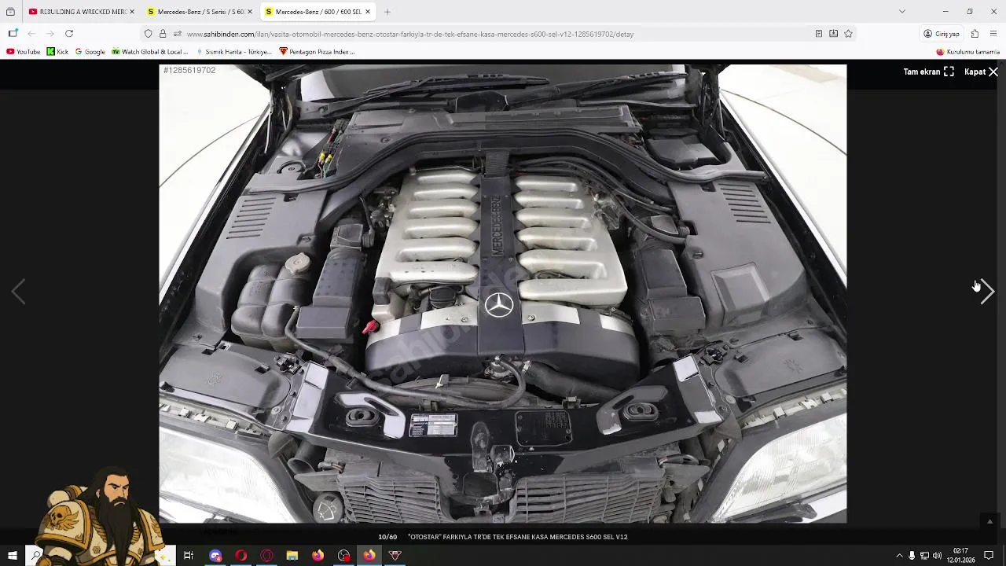Viewport: 1006px width, 566px height.
Task: Click the scroll-up arrow at bottom right
Action: pos(989,521)
